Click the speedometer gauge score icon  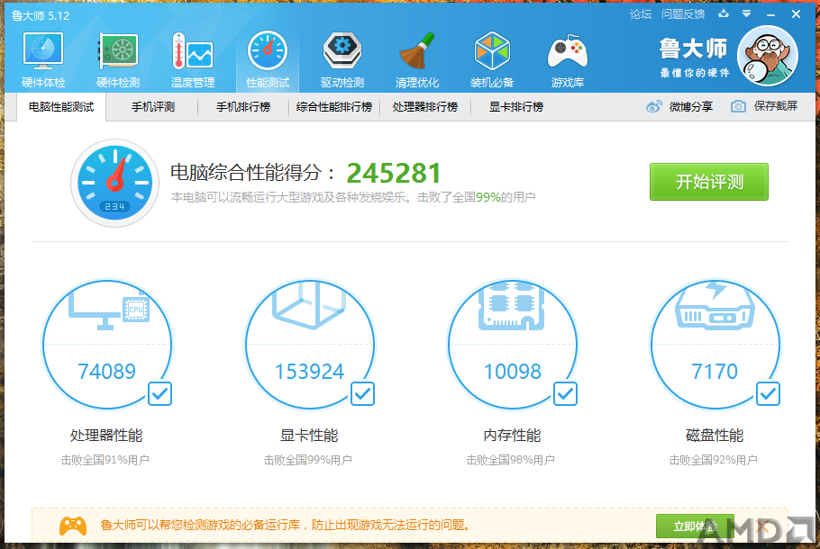(x=115, y=183)
